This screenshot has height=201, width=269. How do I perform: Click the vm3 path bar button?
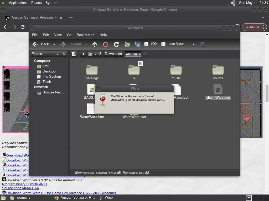pos(95,54)
